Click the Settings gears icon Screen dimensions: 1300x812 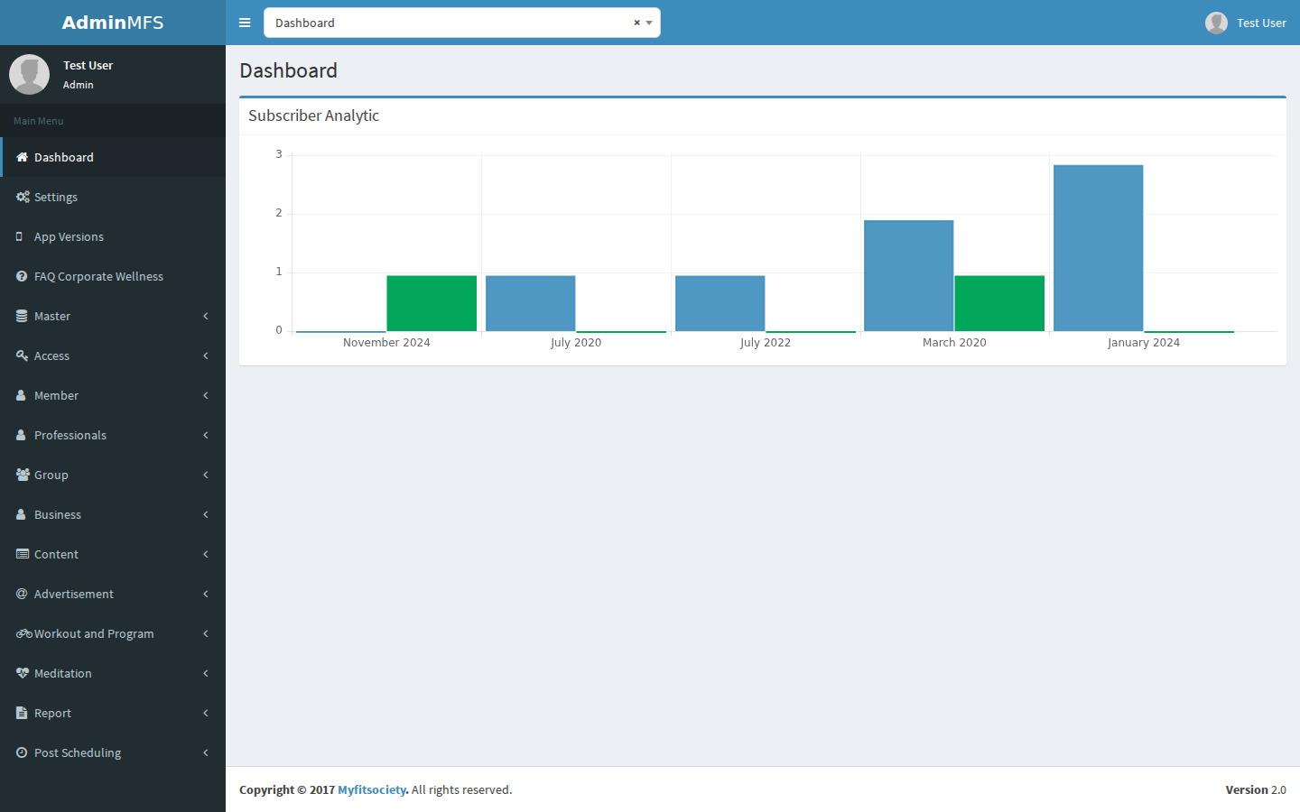click(23, 197)
